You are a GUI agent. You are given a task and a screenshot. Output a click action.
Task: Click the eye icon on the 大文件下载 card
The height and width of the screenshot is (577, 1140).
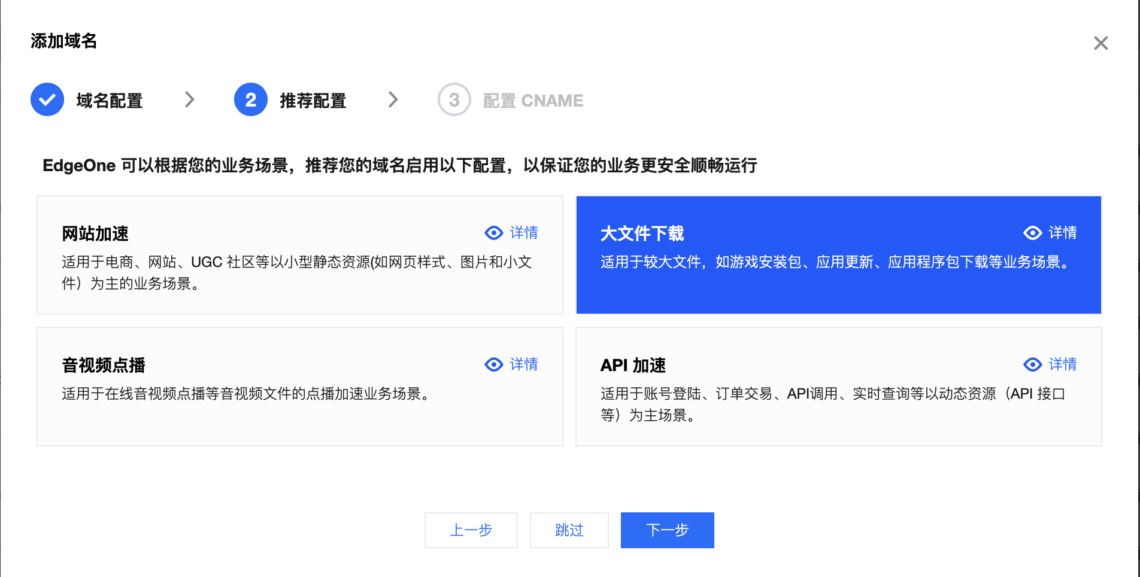[1032, 233]
